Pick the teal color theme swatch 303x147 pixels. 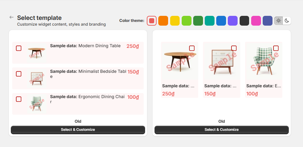[x=209, y=21]
